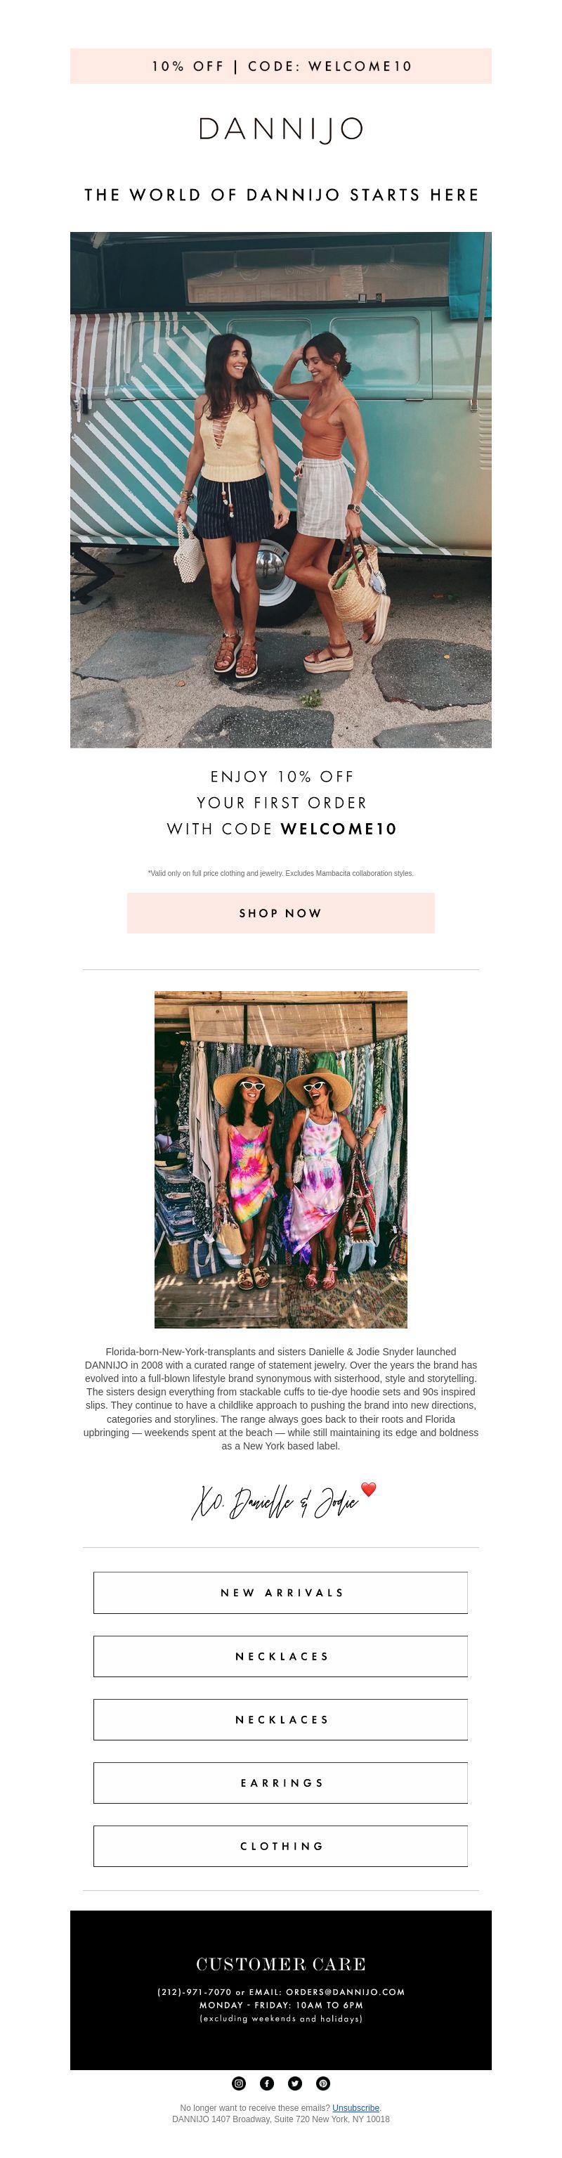This screenshot has width=562, height=2158.
Task: Click the DANNIJO logo
Action: [280, 129]
